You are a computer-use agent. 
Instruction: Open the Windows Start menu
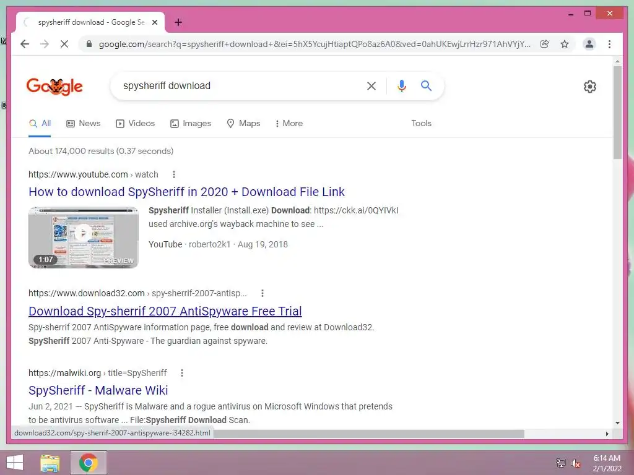click(15, 463)
